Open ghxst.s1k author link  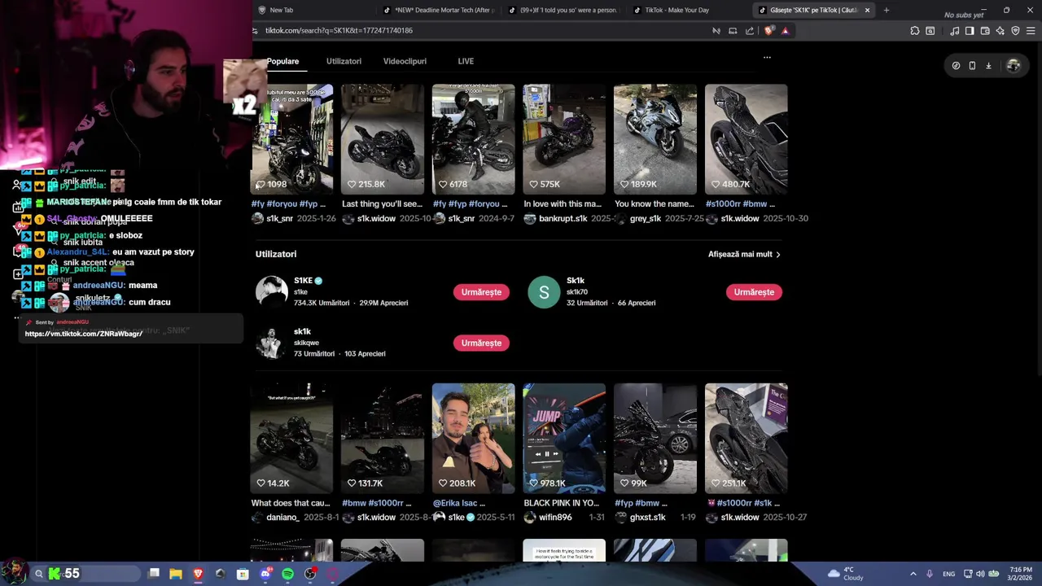point(647,518)
